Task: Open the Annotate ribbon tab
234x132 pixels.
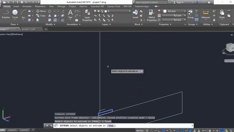Action: tap(27, 7)
